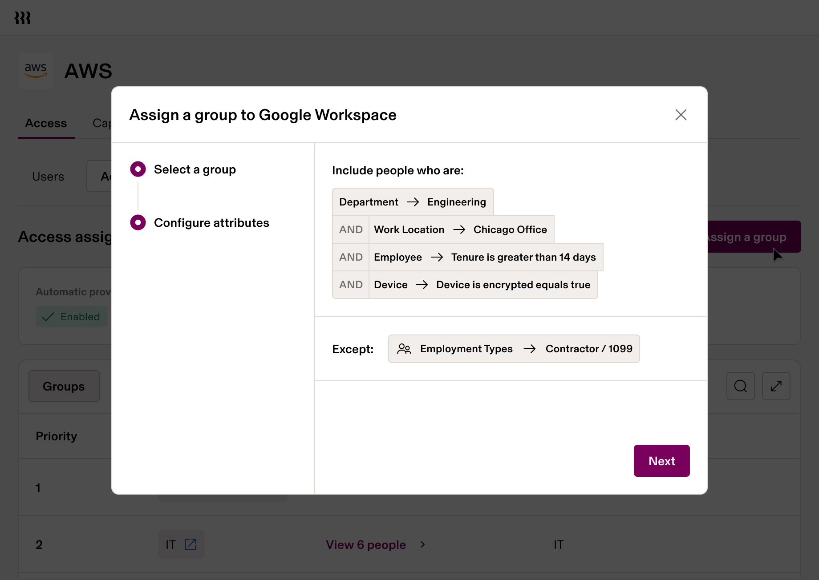Switch to the Access tab
The height and width of the screenshot is (580, 819).
(x=46, y=123)
